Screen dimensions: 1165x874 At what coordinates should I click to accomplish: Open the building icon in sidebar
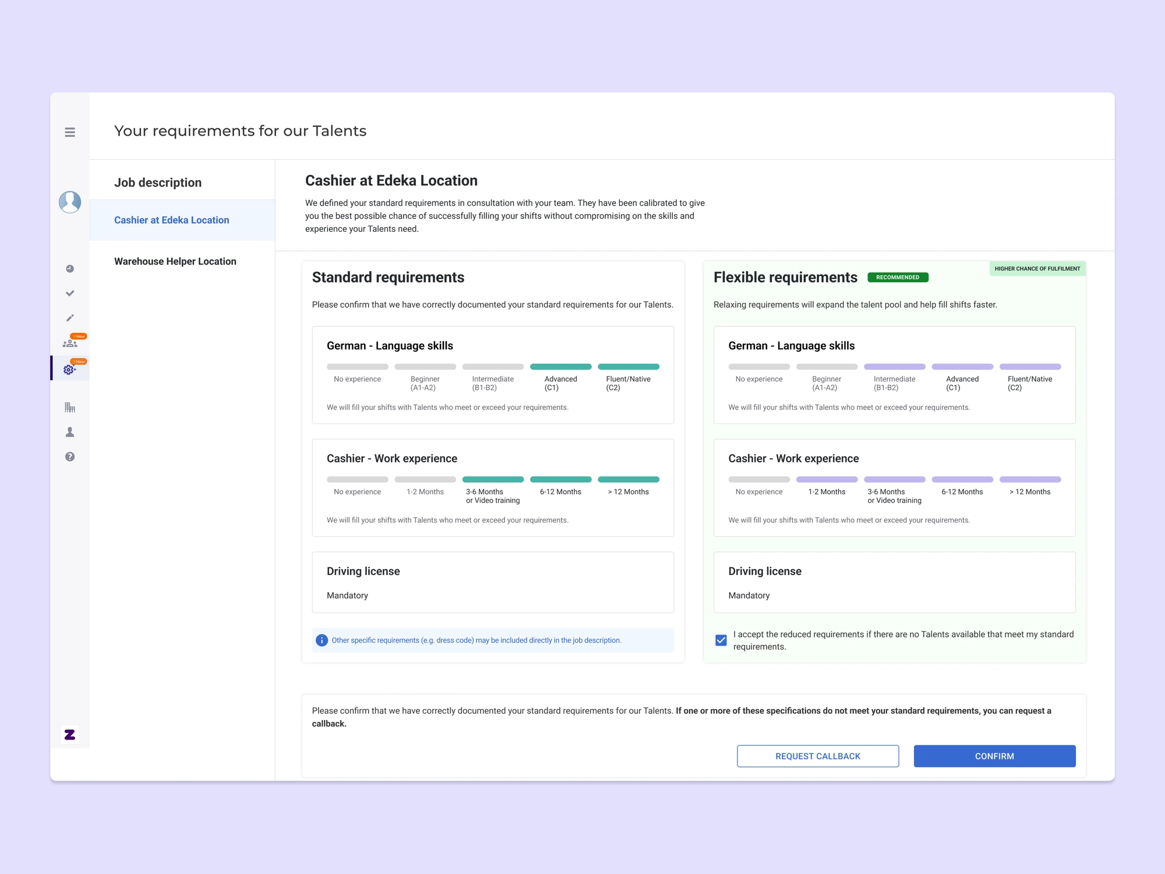[70, 407]
